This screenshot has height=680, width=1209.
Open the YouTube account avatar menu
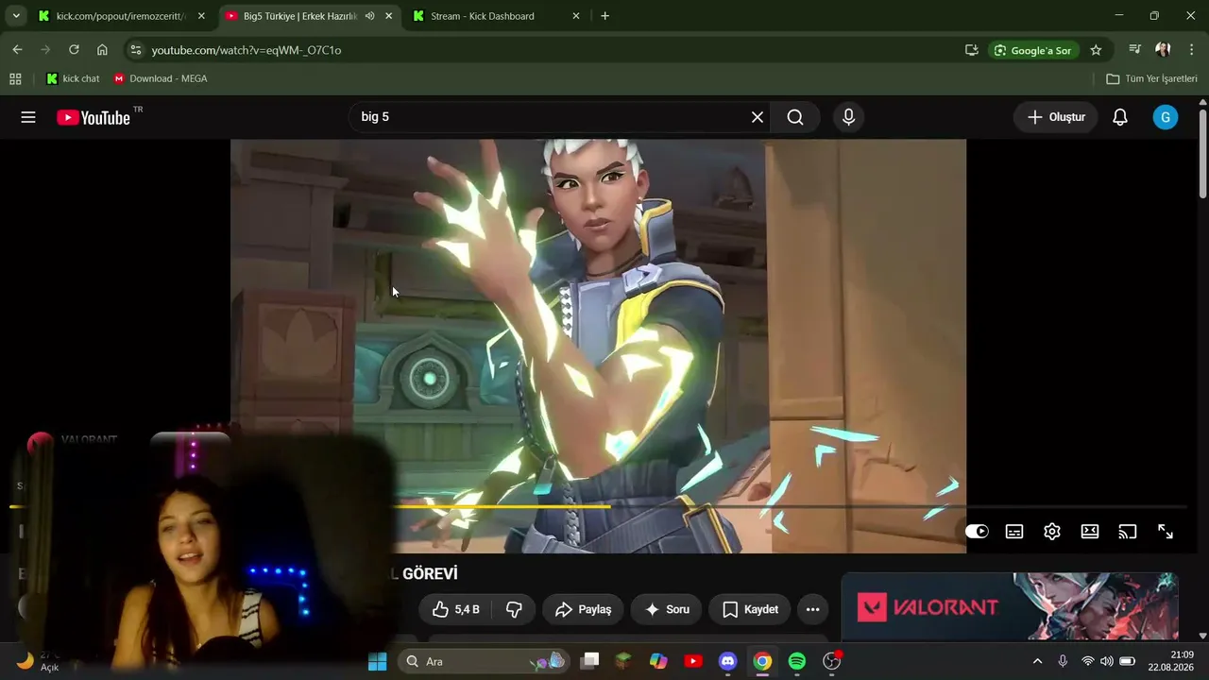click(x=1166, y=117)
